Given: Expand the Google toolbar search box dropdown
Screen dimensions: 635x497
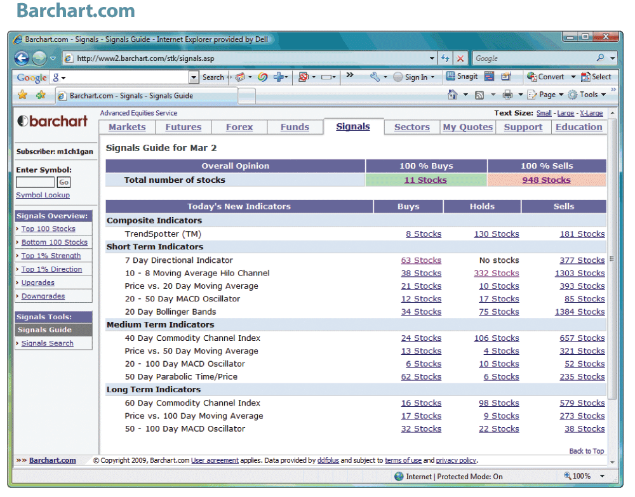Looking at the screenshot, I should [194, 77].
